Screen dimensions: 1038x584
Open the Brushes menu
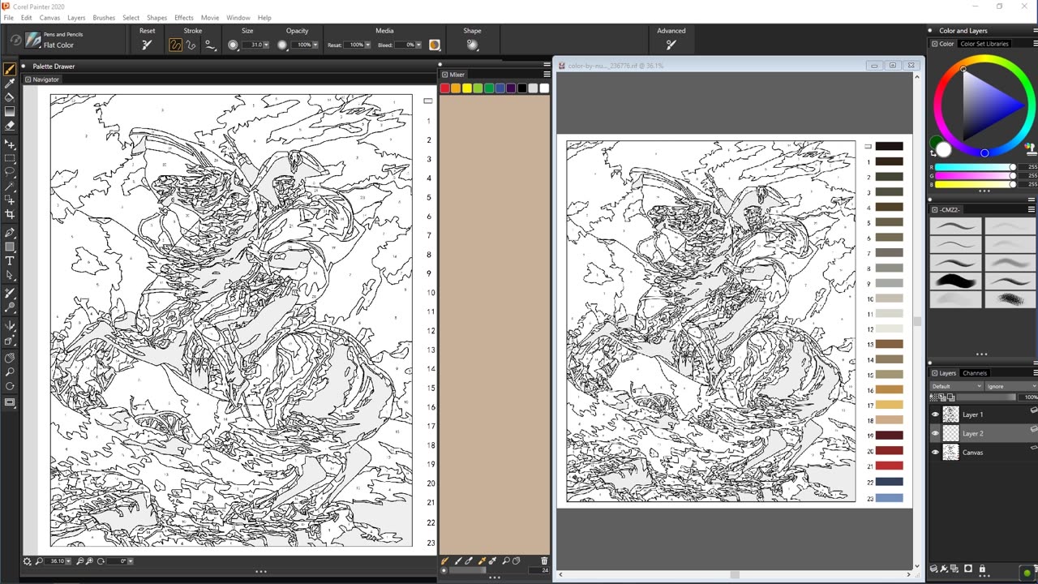click(x=104, y=17)
